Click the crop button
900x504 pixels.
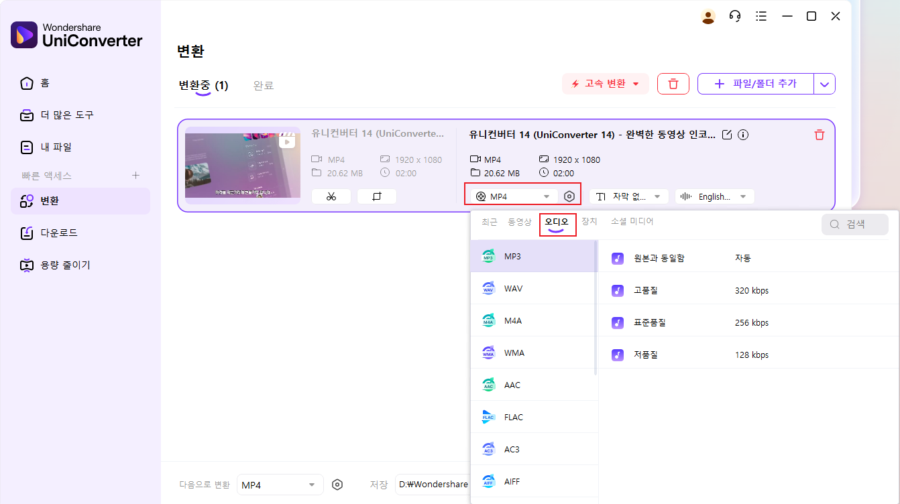(377, 196)
